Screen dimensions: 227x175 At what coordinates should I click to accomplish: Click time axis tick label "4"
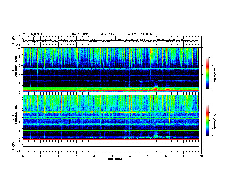pyautogui.click(x=94, y=156)
